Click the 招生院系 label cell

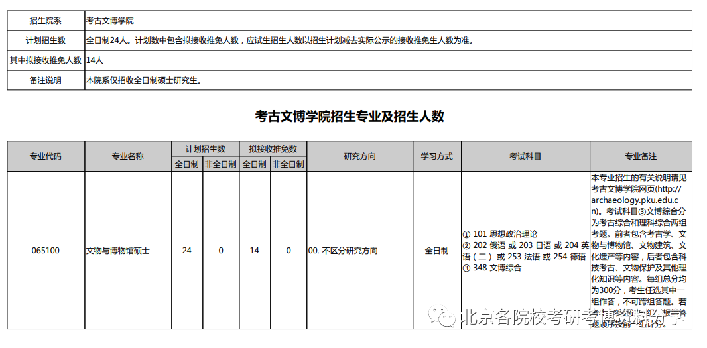pos(46,21)
